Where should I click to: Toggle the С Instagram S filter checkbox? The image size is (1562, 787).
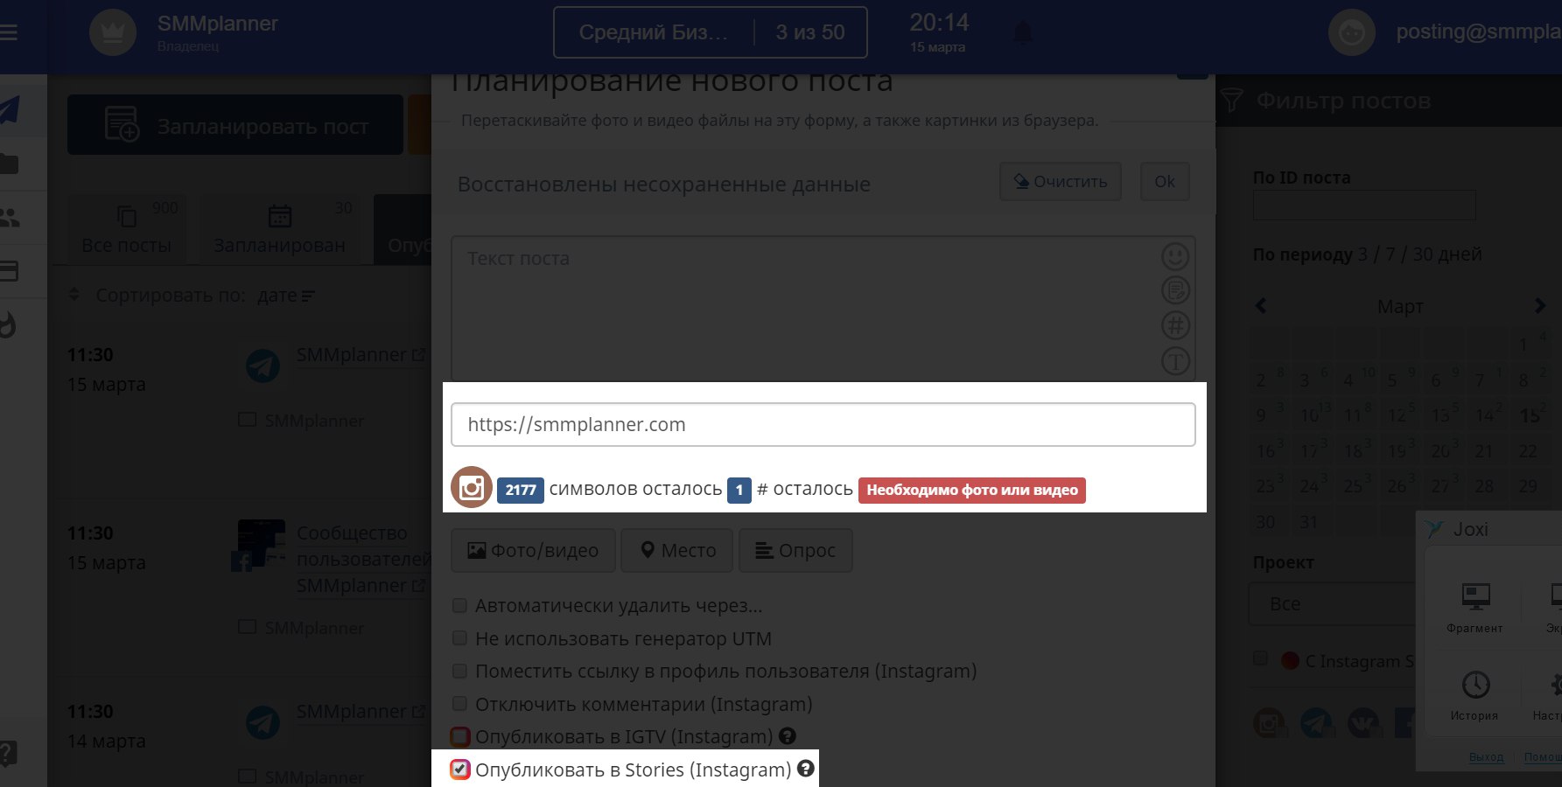click(x=1261, y=658)
